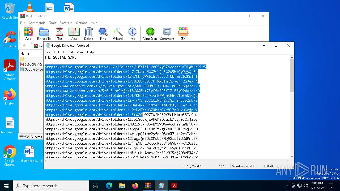Open File Explorer from taskbar
This screenshot has width=340, height=191.
(x=122, y=186)
